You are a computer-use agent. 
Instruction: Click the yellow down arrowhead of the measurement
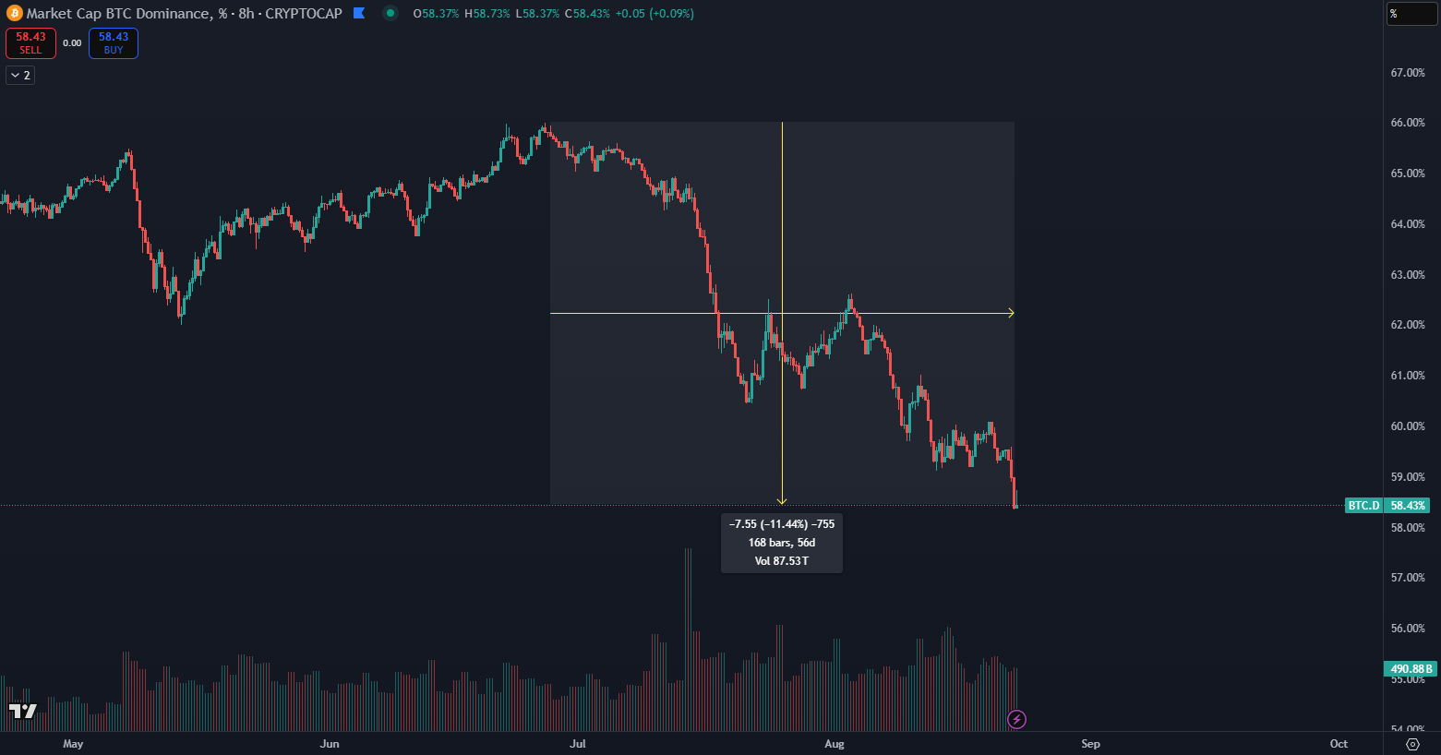pos(782,501)
